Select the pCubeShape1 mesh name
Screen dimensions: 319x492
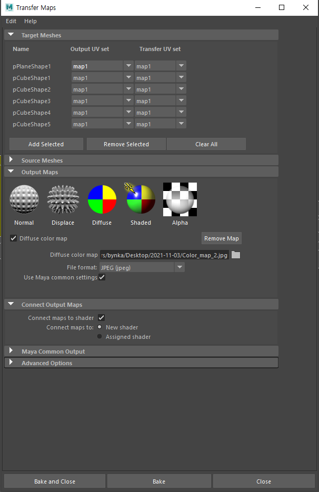(32, 78)
